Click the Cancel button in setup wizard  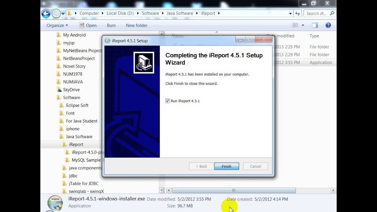tap(256, 166)
